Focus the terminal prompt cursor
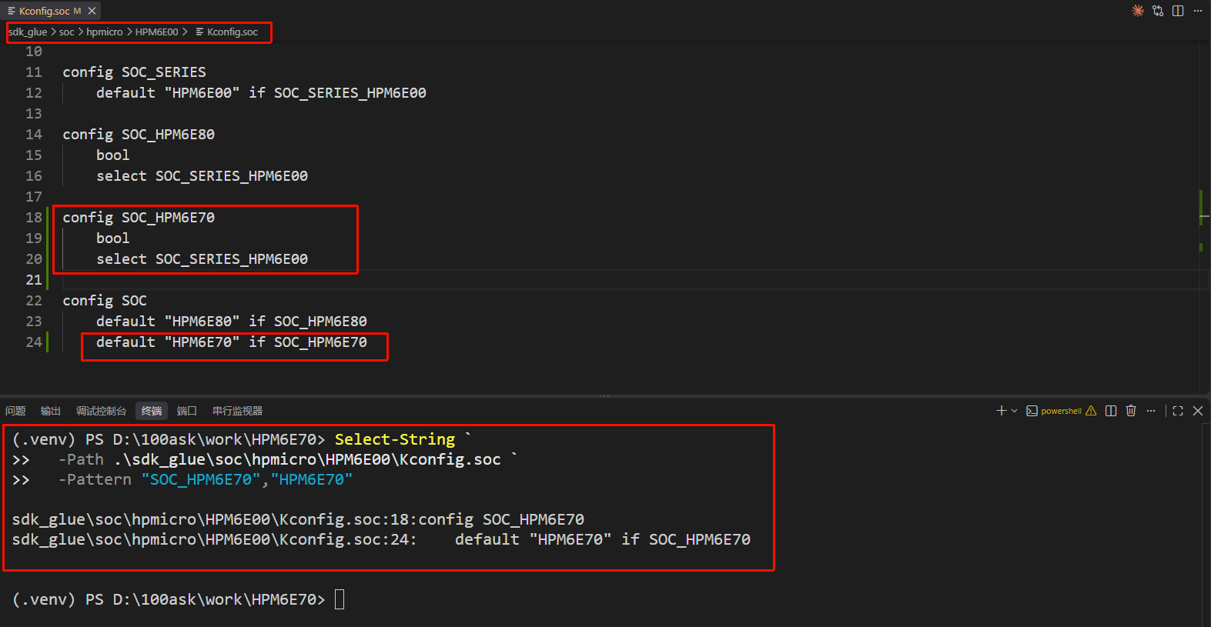 point(340,599)
